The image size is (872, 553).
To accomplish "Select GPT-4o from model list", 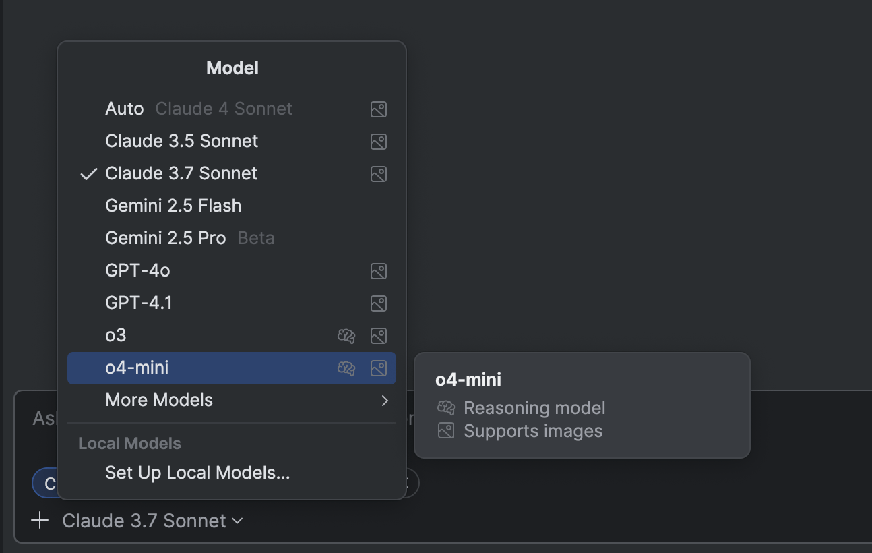I will pyautogui.click(x=137, y=270).
